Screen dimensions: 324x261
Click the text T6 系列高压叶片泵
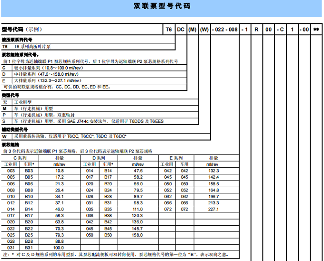pyautogui.click(x=32, y=47)
